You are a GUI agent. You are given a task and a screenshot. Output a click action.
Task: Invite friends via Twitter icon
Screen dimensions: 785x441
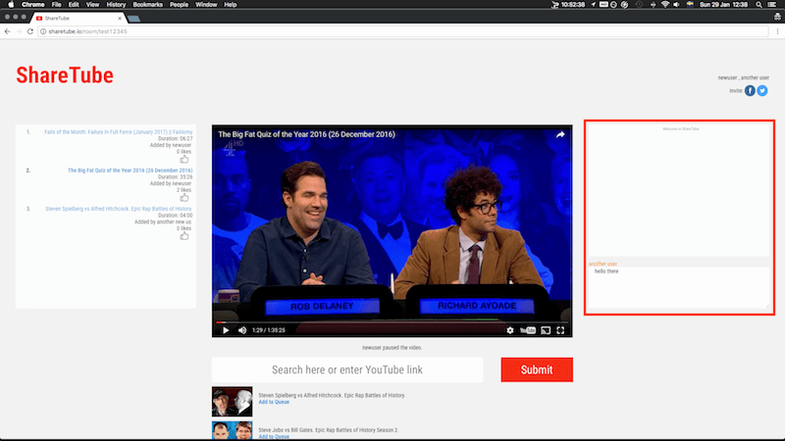click(762, 90)
